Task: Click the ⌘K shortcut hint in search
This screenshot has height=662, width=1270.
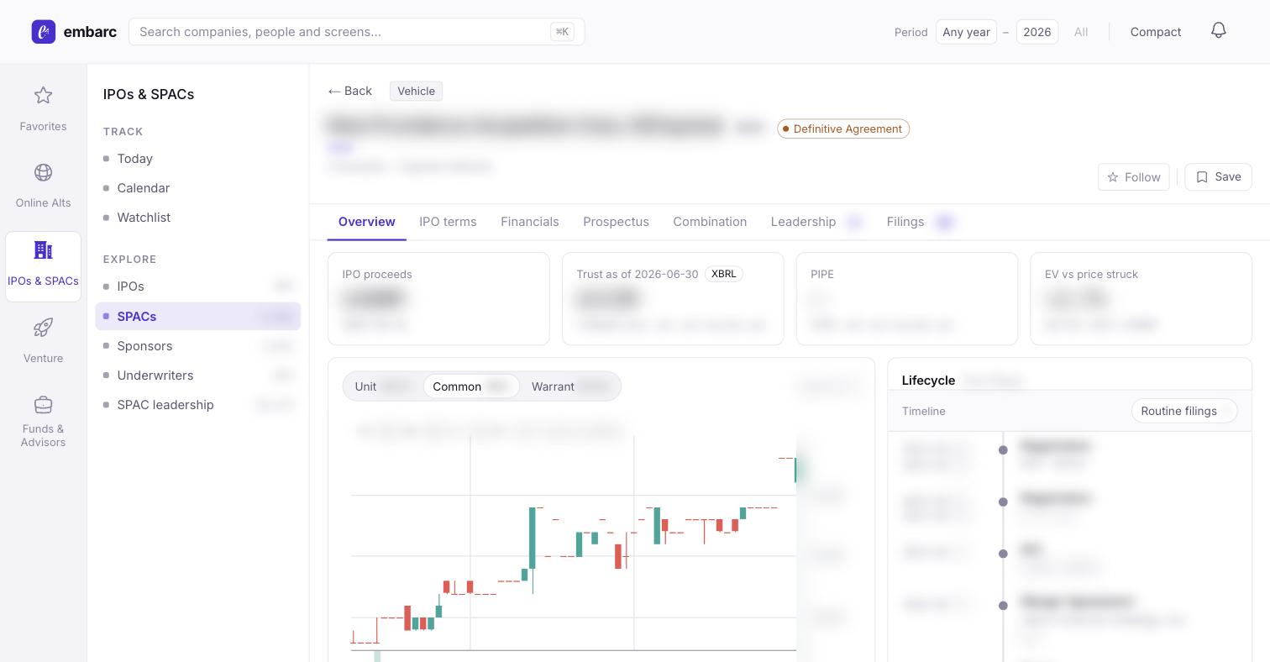Action: (x=562, y=32)
